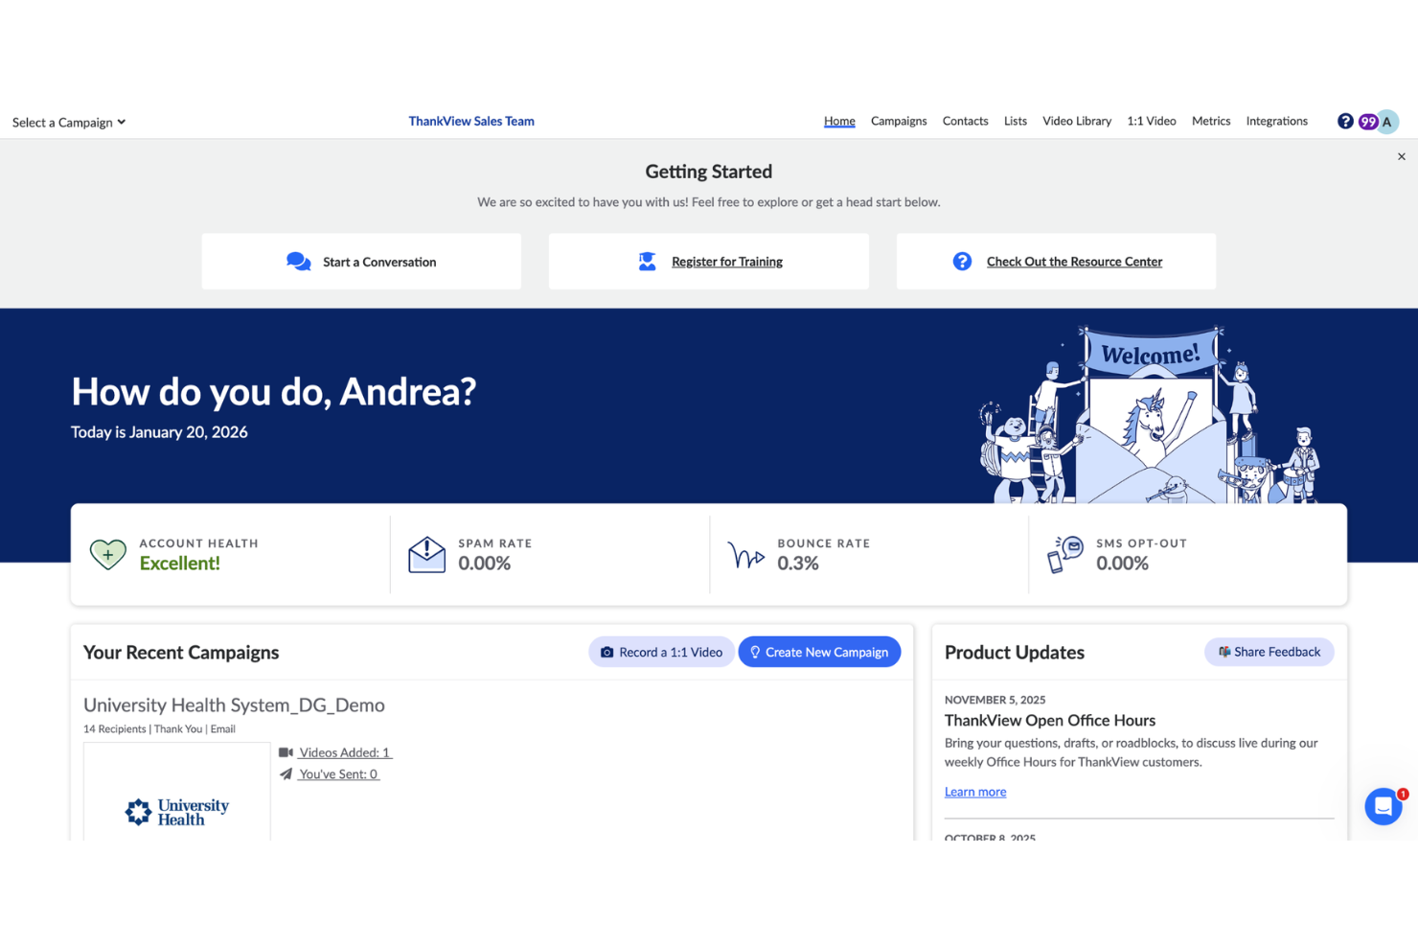Click the Bounce Rate arrow icon
1418x946 pixels.
[x=745, y=555]
